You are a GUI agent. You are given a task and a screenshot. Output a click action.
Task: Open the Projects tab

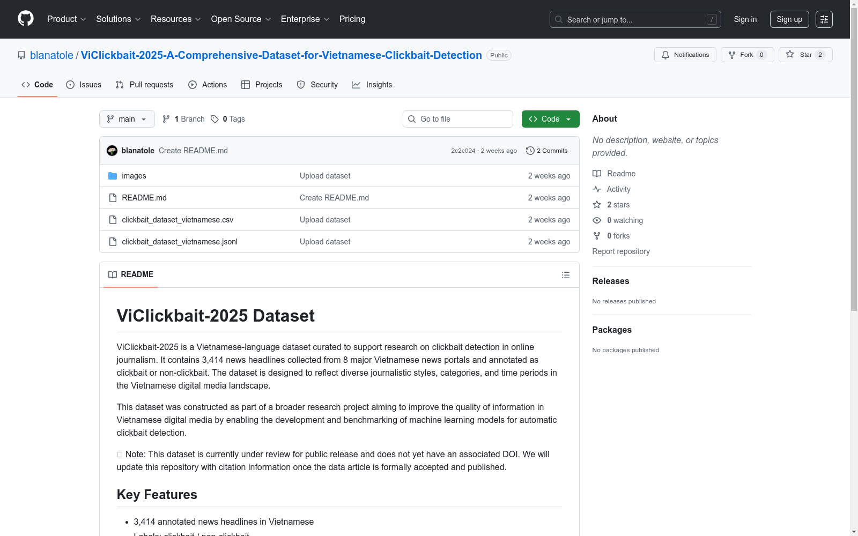pyautogui.click(x=262, y=85)
